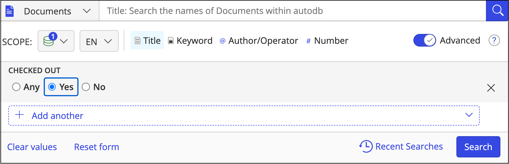The width and height of the screenshot is (509, 164).
Task: Click the Clear values link
Action: click(x=32, y=147)
